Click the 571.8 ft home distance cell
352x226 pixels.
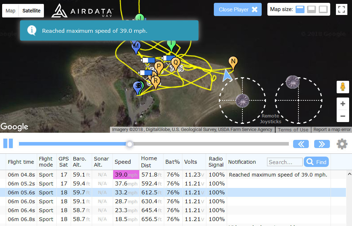[151, 175]
